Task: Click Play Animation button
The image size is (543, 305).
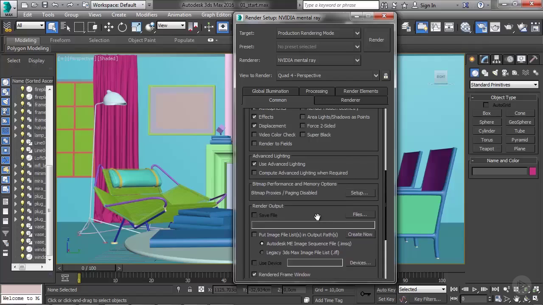Action: [x=474, y=290]
